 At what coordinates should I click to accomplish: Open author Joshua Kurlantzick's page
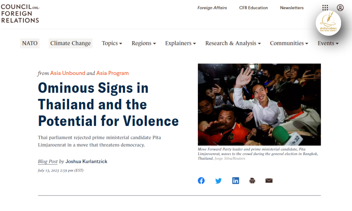coord(86,161)
